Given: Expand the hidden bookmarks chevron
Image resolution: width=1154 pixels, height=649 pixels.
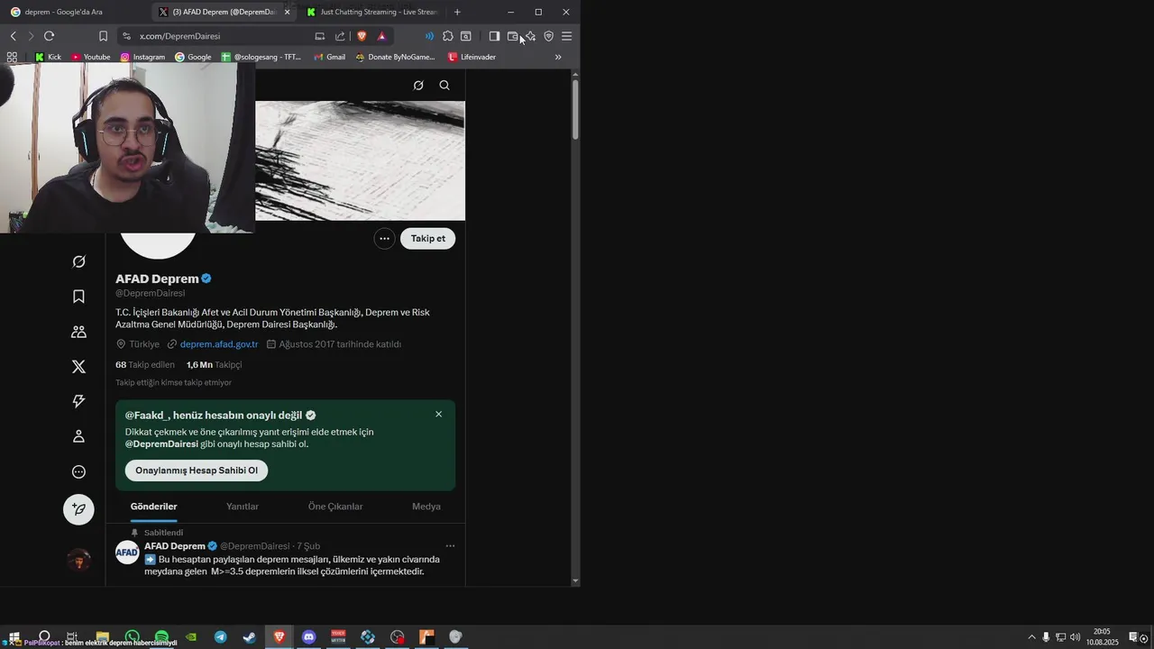Looking at the screenshot, I should 558,57.
